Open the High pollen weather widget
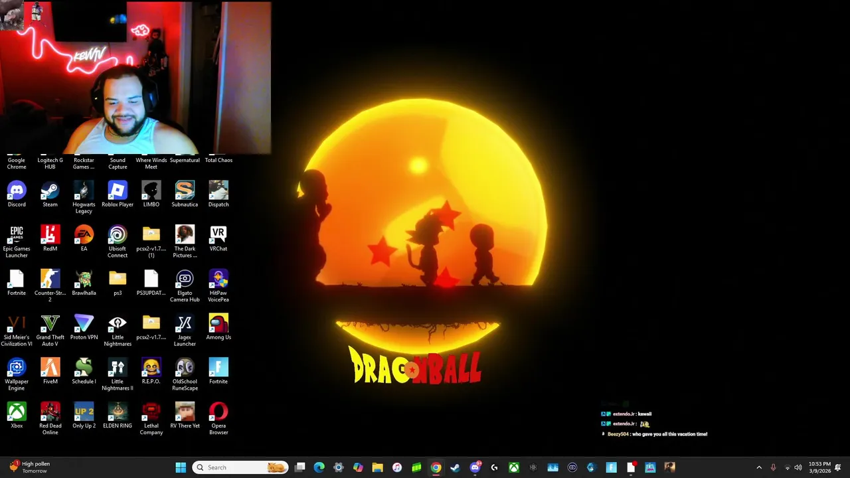This screenshot has height=478, width=850. 29,467
